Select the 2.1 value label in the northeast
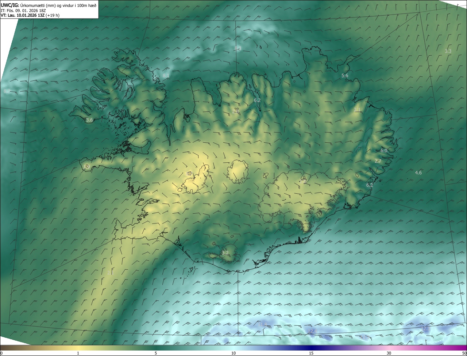The width and height of the screenshot is (467, 356). coord(358,110)
